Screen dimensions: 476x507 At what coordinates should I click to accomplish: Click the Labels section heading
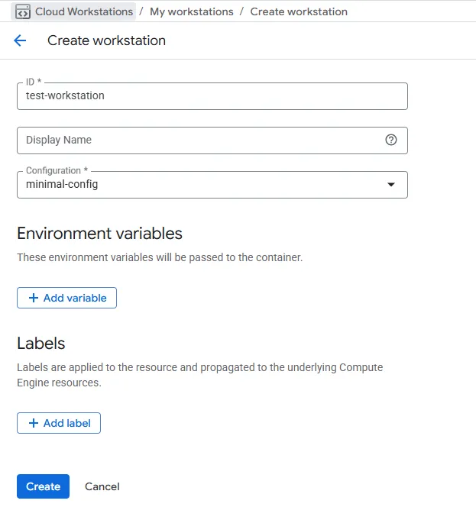click(x=41, y=344)
